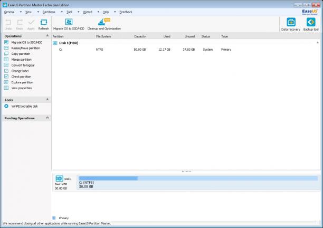Click the Apply checkmark icon

pyautogui.click(x=31, y=22)
